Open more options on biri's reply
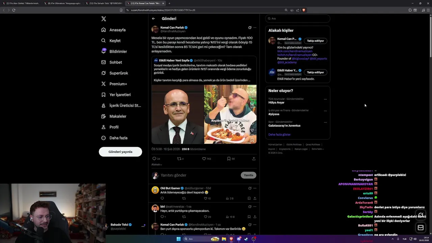432x243 pixels. coord(255,206)
